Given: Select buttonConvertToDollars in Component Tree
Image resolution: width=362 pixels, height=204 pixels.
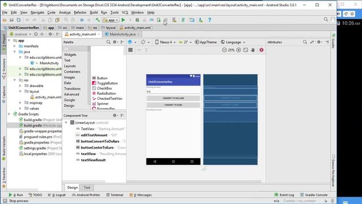Looking at the screenshot, I should [x=100, y=141].
